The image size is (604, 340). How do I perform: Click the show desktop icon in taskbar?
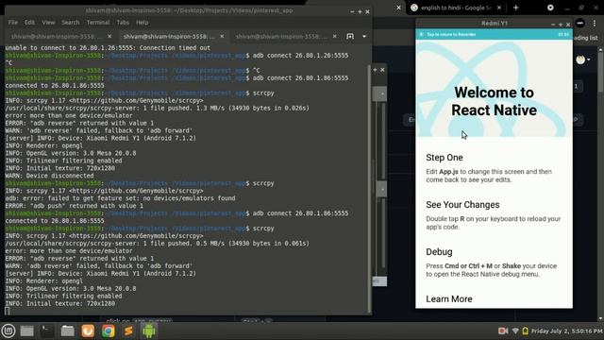tap(27, 331)
